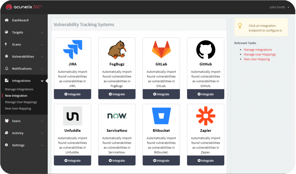Screen dimensions: 296x174
Task: Click the GitHub card title
Action: tap(206, 64)
